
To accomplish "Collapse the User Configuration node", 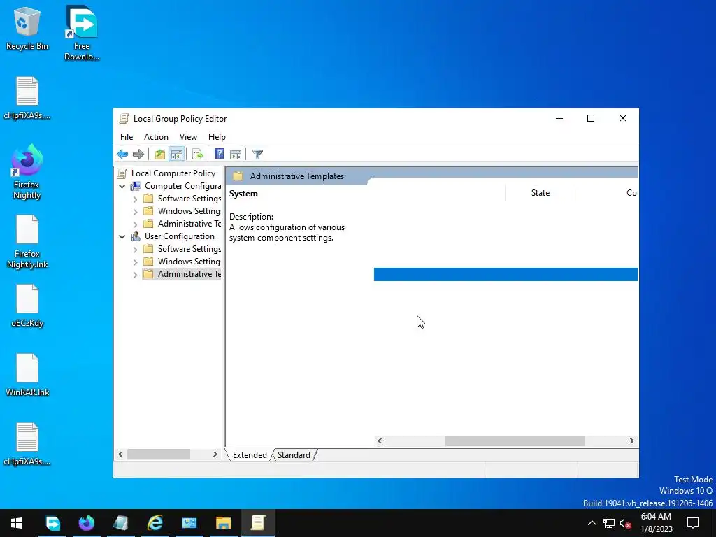I will click(122, 236).
